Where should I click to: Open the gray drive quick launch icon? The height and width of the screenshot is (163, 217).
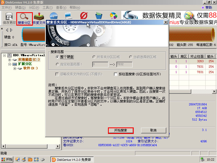click(43, 159)
